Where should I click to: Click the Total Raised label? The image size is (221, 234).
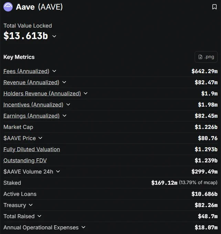[19, 216]
